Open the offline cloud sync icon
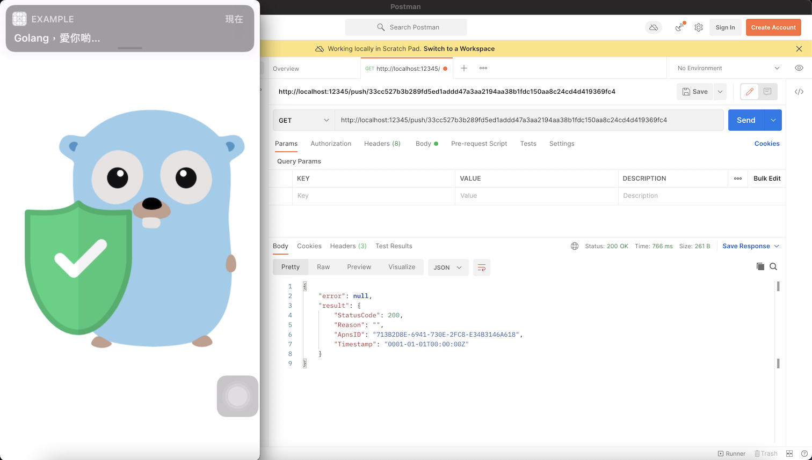Viewport: 812px width, 460px height. point(654,27)
